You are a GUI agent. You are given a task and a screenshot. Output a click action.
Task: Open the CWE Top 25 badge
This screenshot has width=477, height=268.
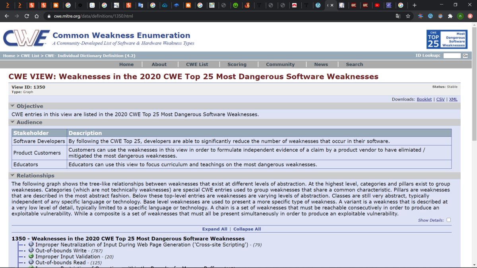tap(447, 39)
